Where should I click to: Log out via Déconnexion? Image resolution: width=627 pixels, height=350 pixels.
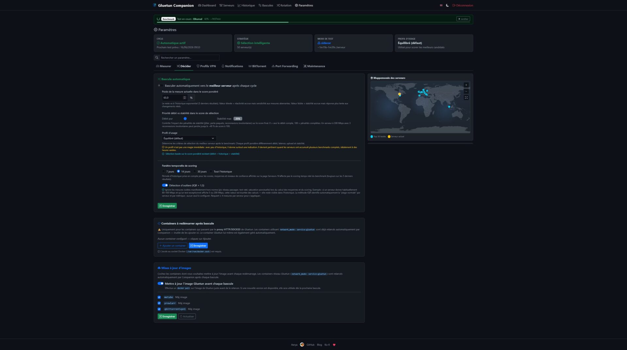point(463,5)
